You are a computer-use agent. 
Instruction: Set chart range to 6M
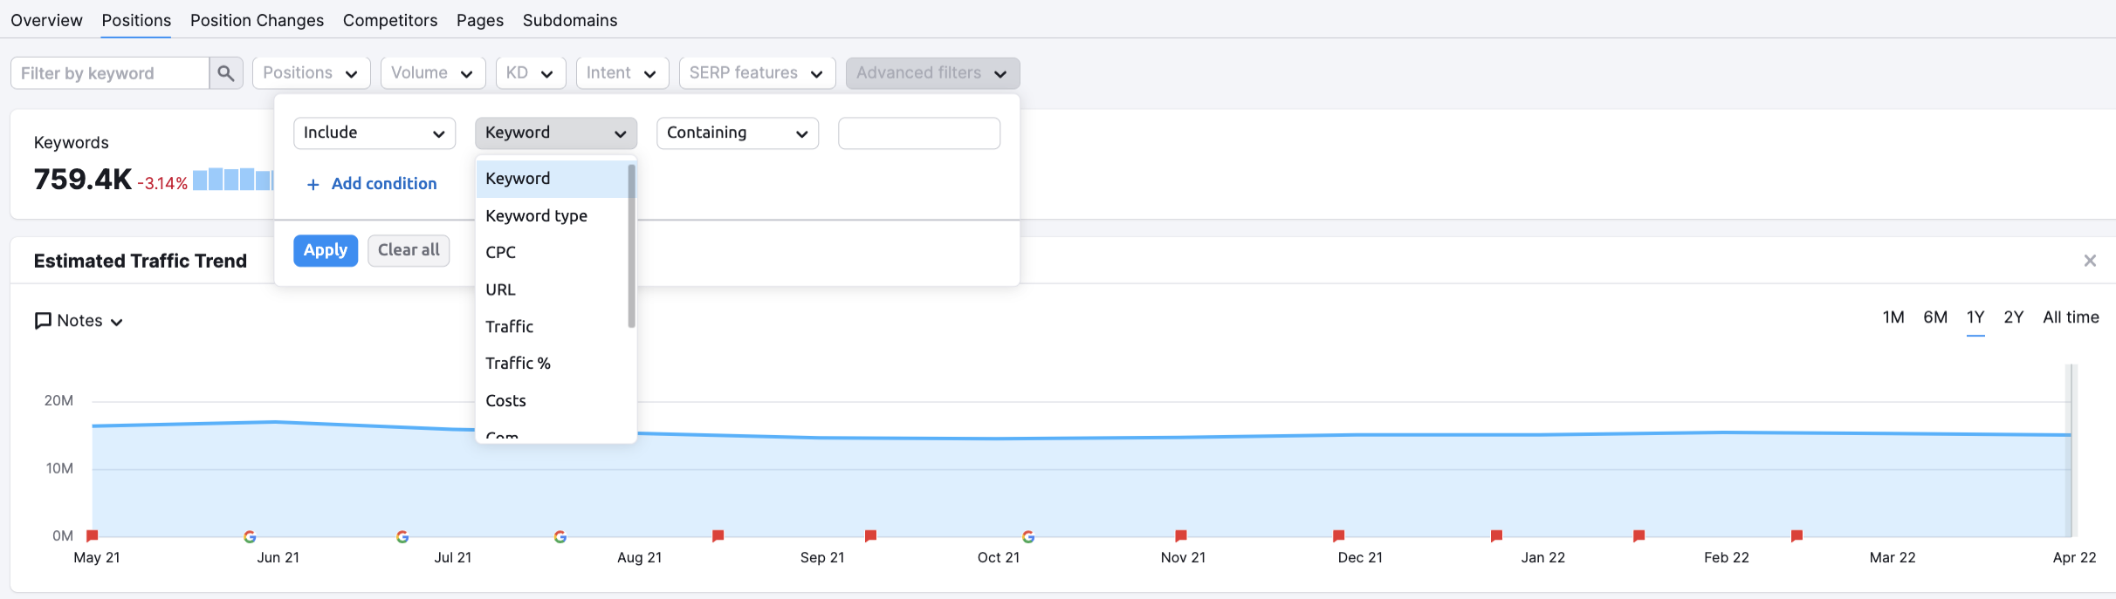coord(1934,317)
